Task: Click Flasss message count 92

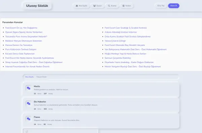Action: click(44, 124)
